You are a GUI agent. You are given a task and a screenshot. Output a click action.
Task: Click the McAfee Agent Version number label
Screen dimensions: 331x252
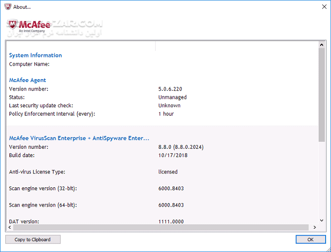pos(29,89)
